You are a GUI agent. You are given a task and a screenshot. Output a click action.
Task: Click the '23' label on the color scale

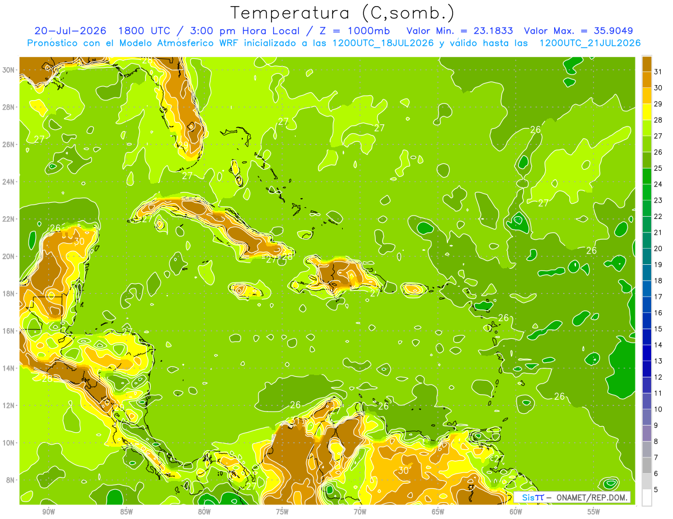658,200
